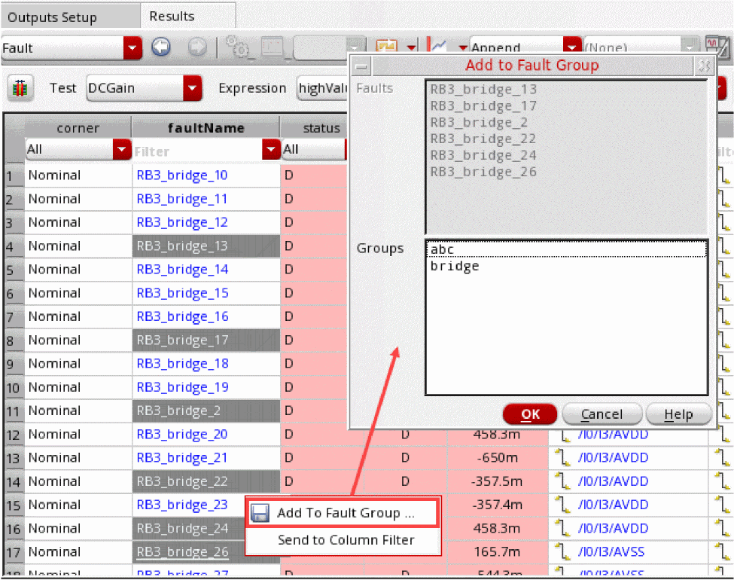This screenshot has width=734, height=580.
Task: Choose Add To Fault Group menu entry
Action: pos(343,513)
